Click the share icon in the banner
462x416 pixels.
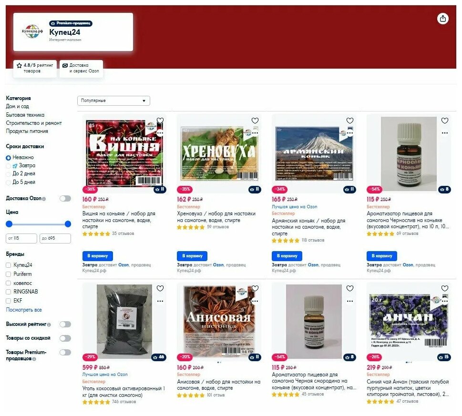point(442,19)
